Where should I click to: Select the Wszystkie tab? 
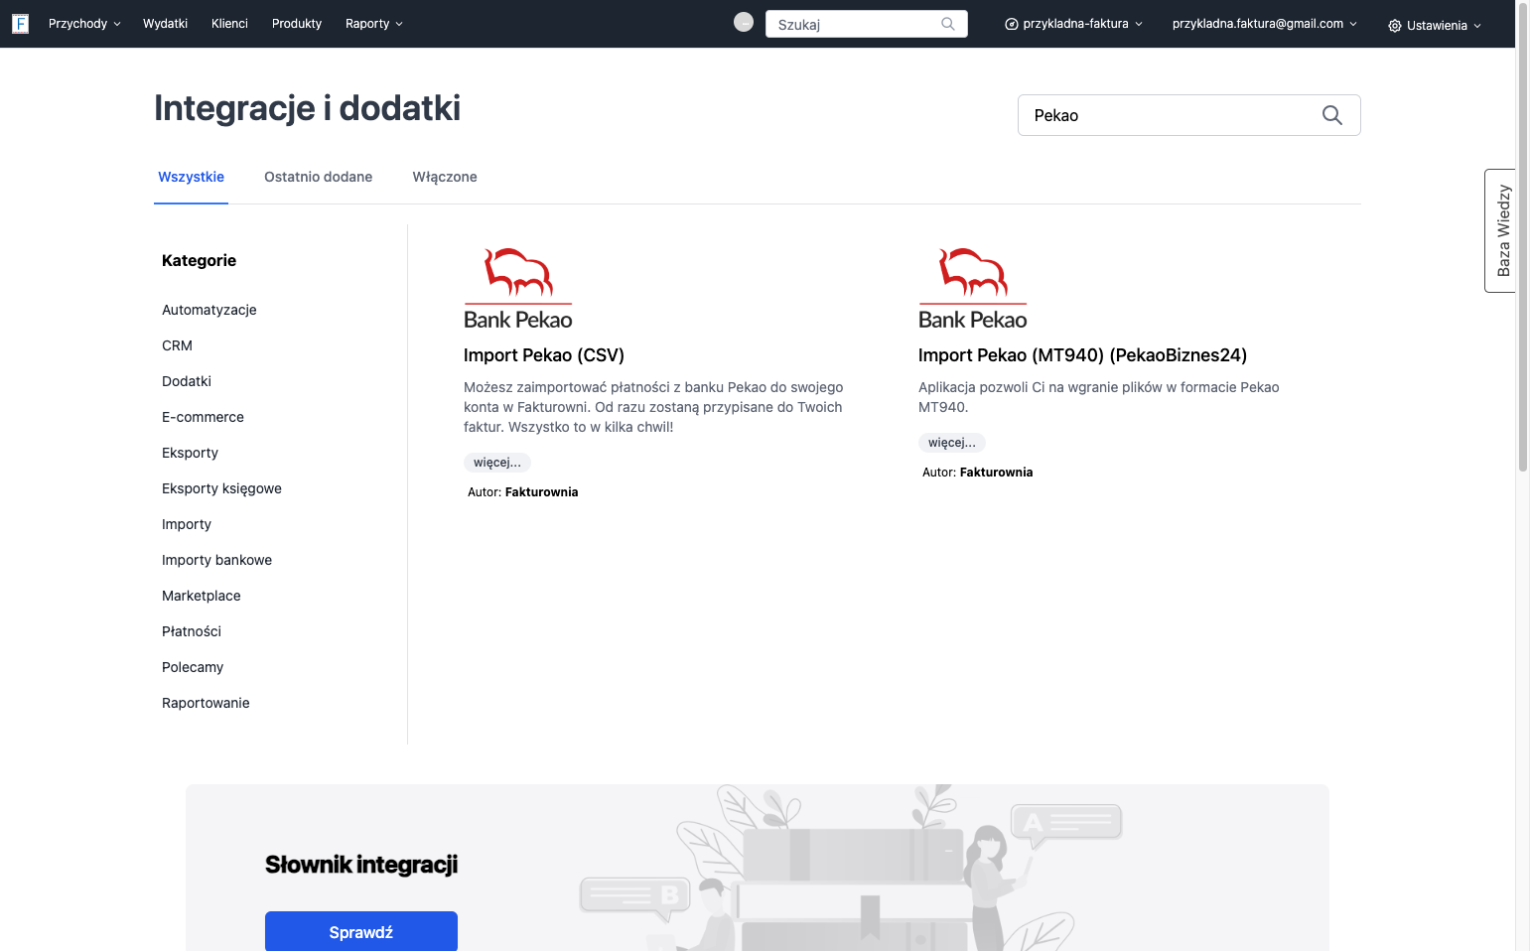coord(191,177)
